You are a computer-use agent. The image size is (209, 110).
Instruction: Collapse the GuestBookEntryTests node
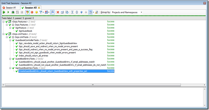pyautogui.click(x=10, y=59)
